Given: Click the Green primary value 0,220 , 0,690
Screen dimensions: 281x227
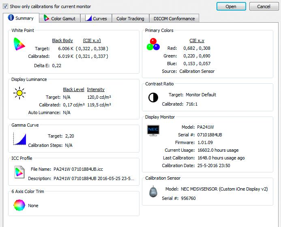Looking at the screenshot, I should coord(197,56).
